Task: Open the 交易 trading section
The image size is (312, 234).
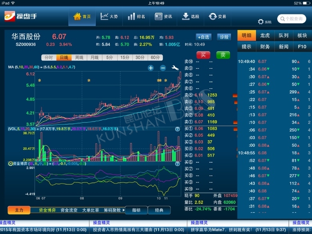Action: point(218,16)
